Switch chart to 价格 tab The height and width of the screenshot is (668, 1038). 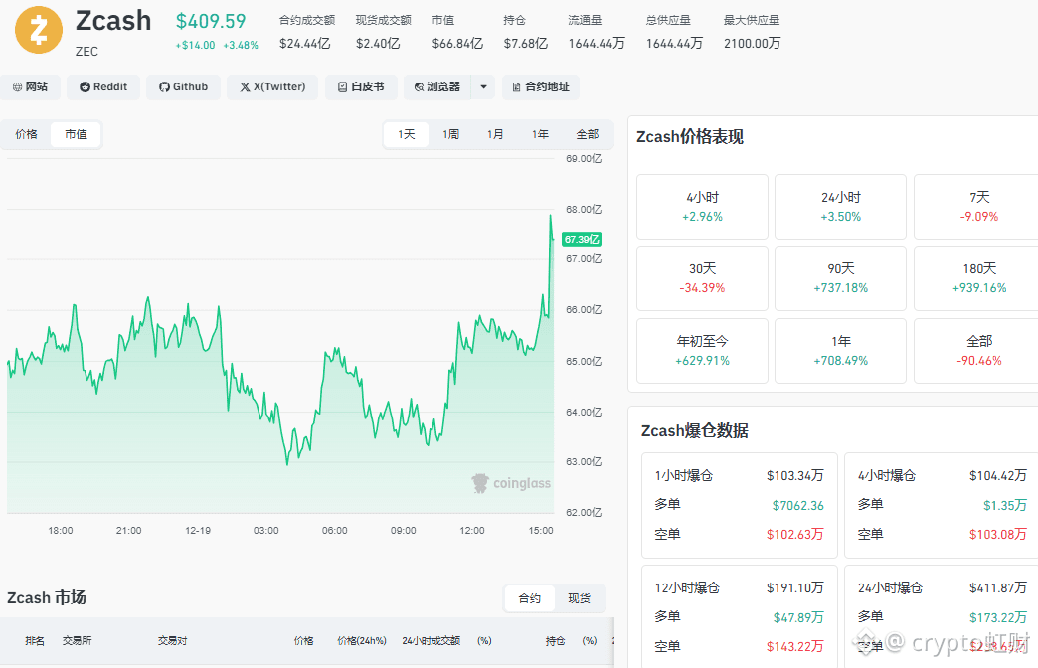27,134
